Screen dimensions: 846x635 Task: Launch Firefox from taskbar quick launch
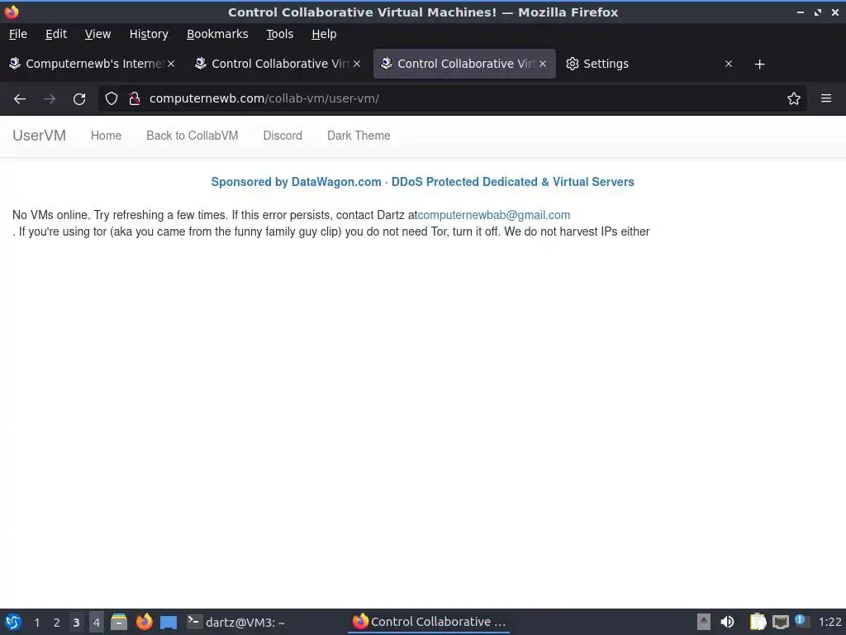click(144, 622)
